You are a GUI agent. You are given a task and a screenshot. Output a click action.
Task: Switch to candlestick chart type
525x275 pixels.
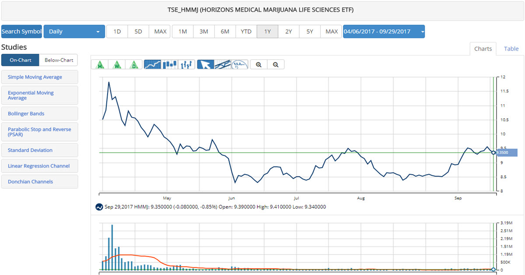pos(169,65)
